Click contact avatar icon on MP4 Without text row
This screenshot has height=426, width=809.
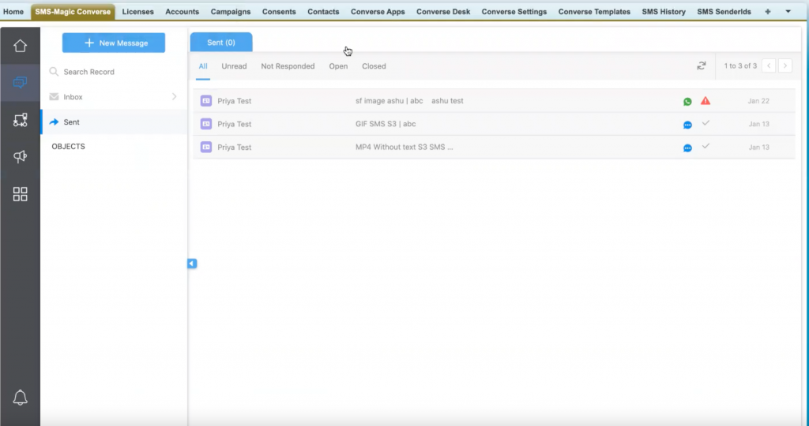206,148
